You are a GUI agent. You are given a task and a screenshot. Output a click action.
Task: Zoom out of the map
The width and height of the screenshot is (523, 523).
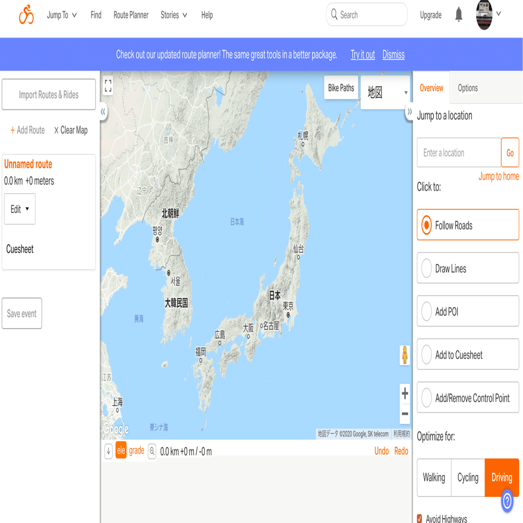click(405, 414)
